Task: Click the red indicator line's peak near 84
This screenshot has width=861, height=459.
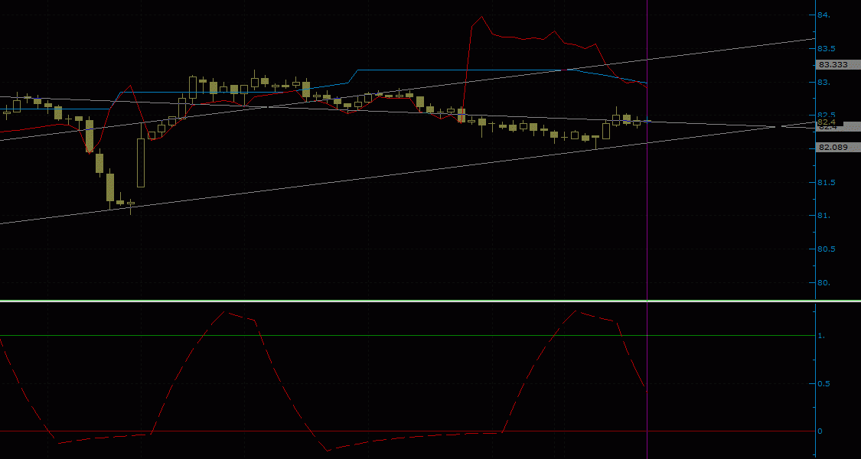Action: point(481,17)
